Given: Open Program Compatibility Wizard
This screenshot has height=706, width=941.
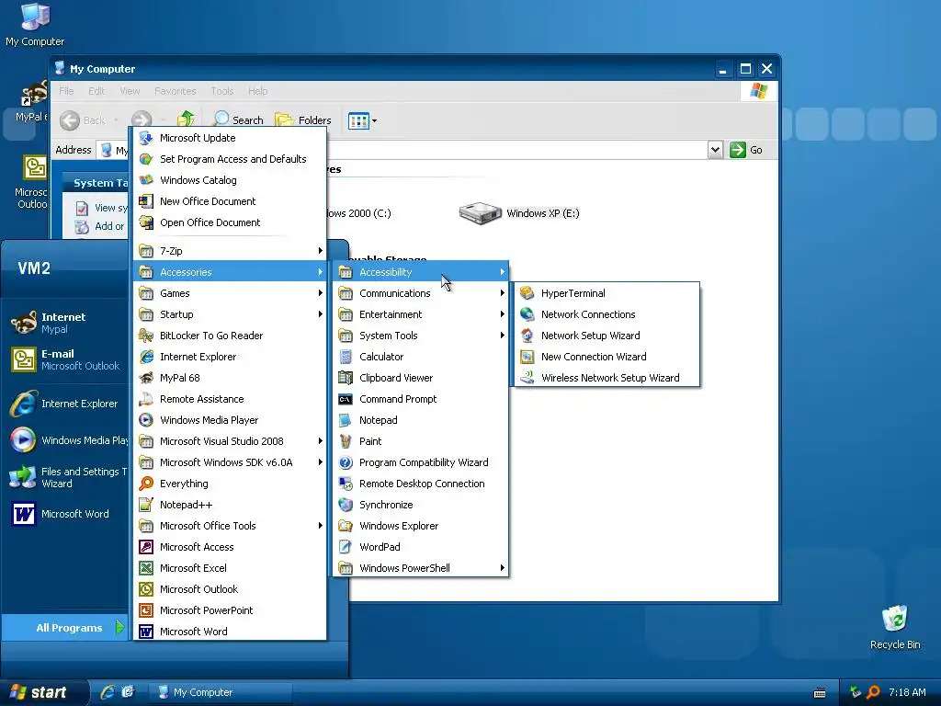Looking at the screenshot, I should (x=421, y=462).
